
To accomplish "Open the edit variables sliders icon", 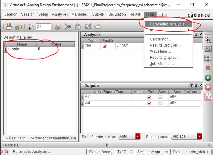I will coord(208,49).
